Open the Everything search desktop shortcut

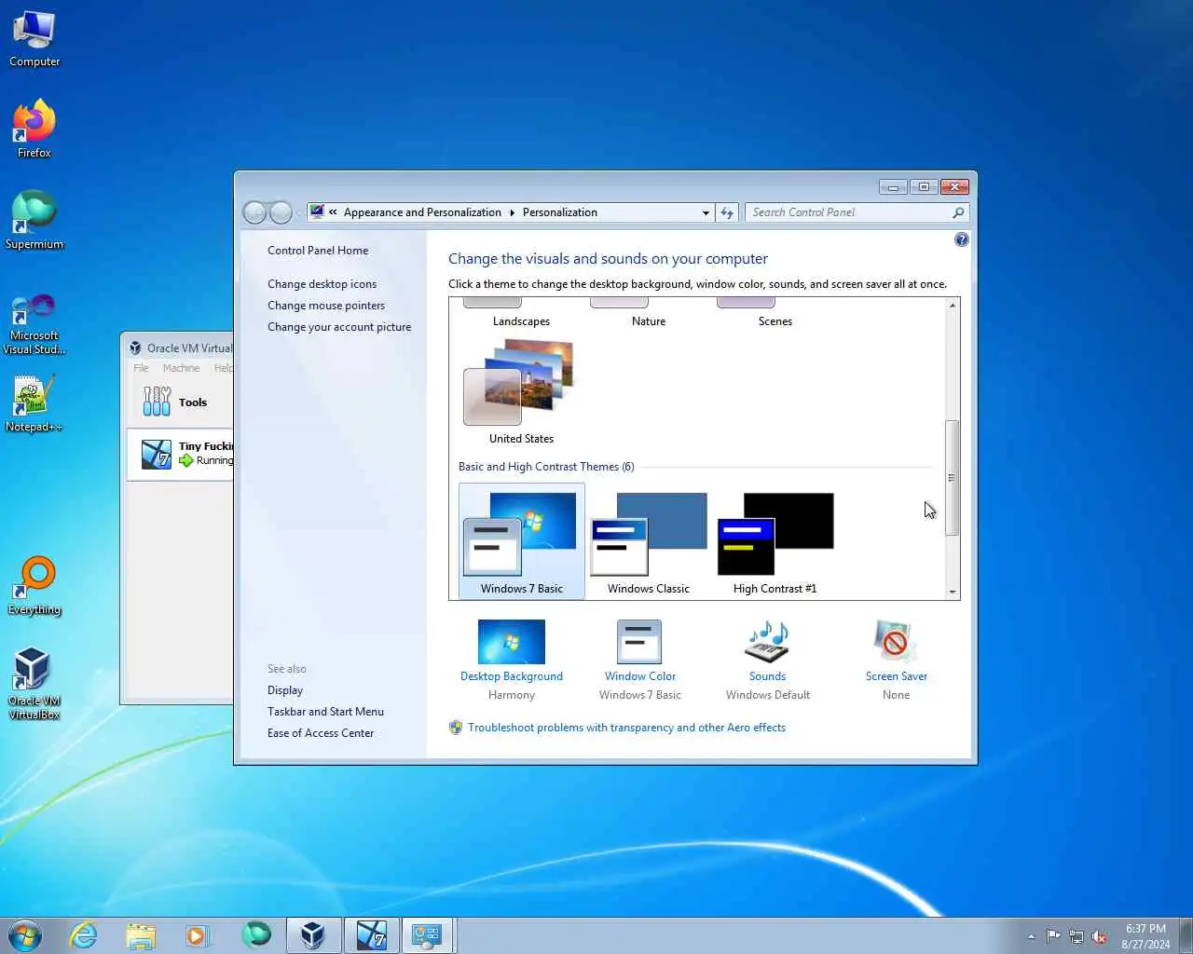click(34, 586)
